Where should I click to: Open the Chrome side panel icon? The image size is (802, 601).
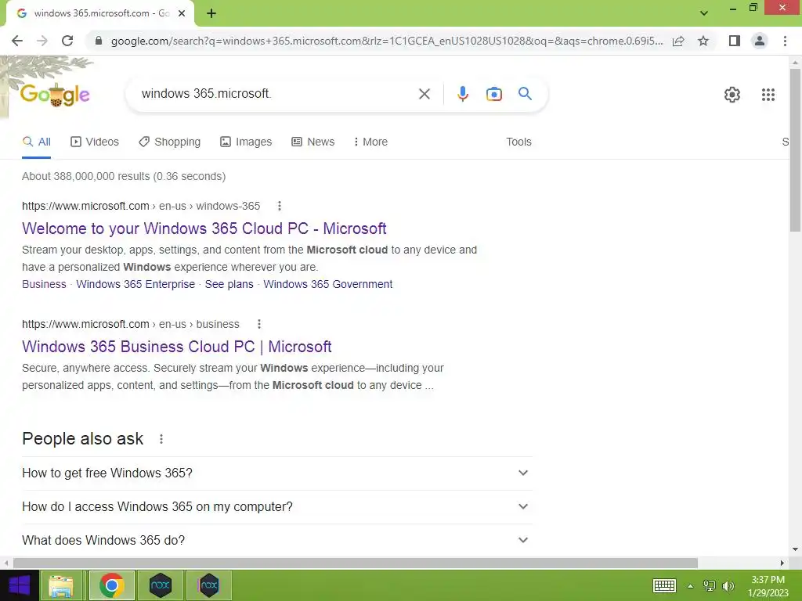click(735, 41)
